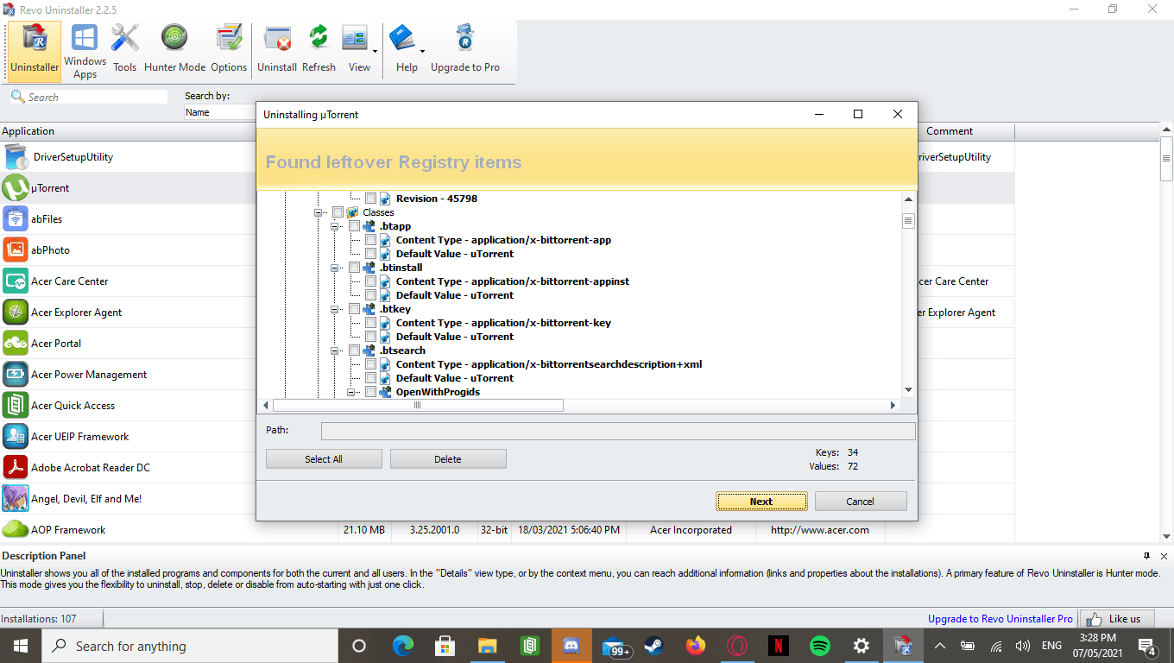Focus the application Search field

tap(89, 98)
